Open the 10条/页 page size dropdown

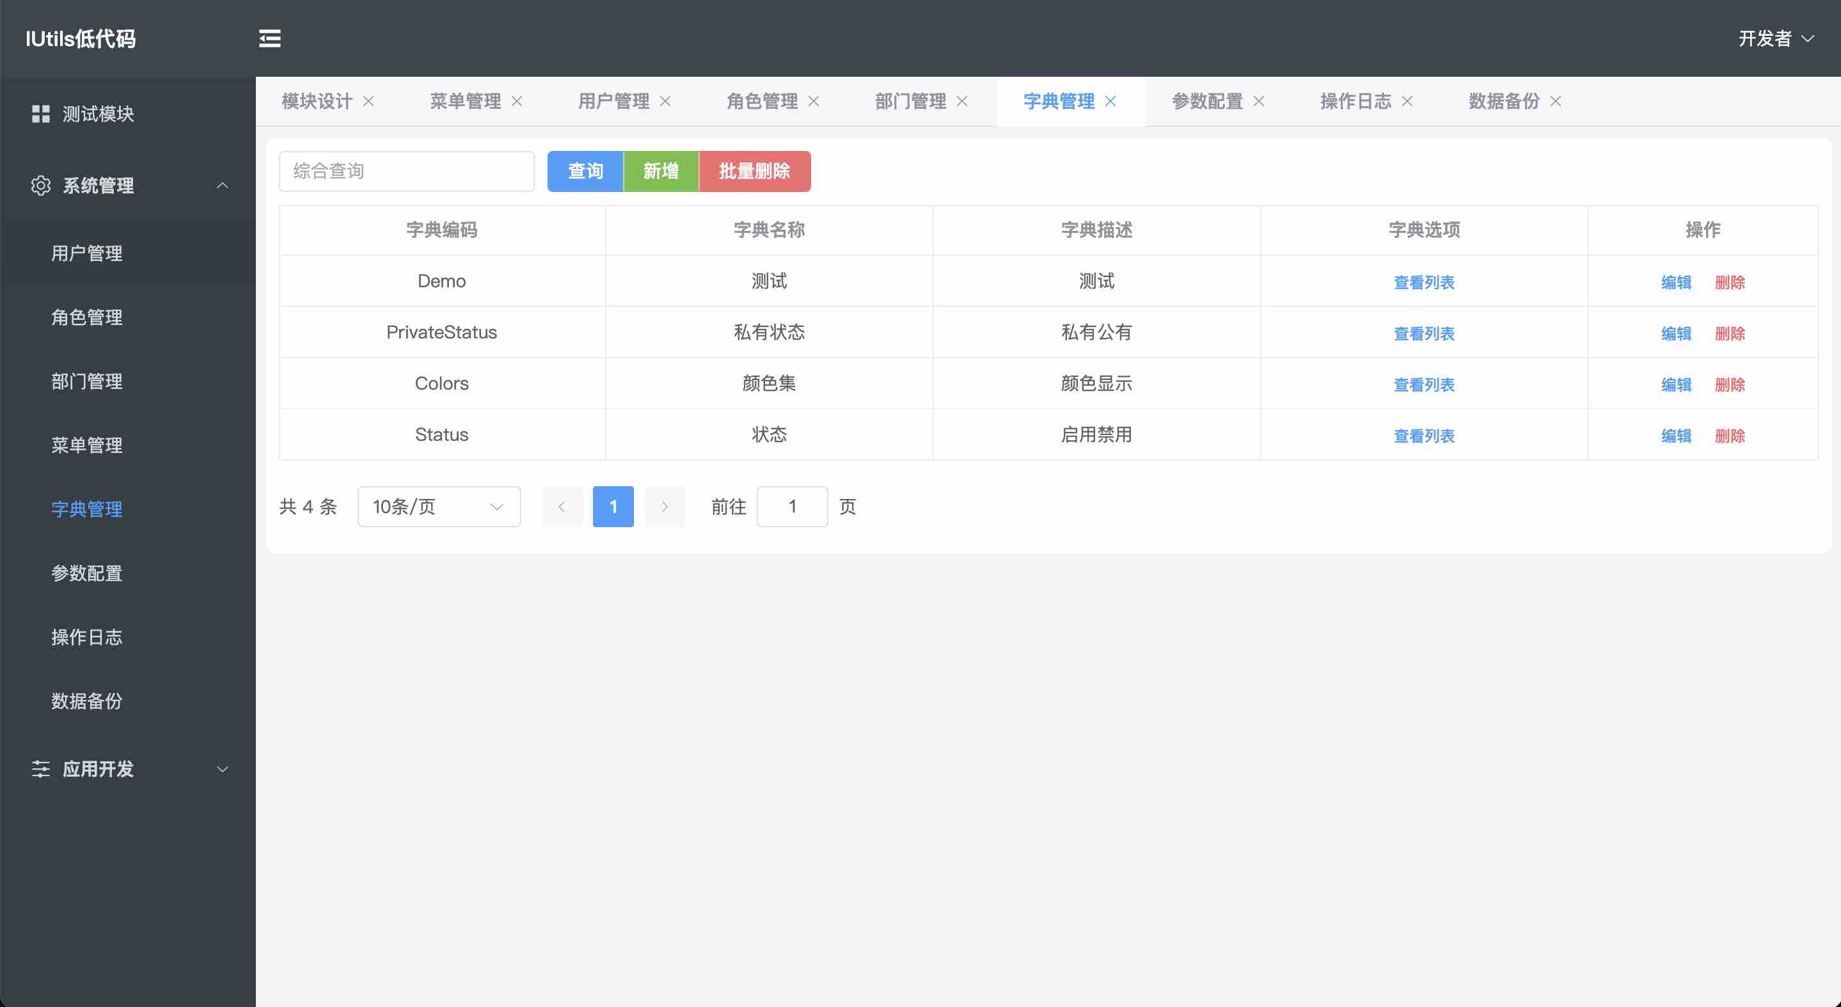tap(439, 506)
